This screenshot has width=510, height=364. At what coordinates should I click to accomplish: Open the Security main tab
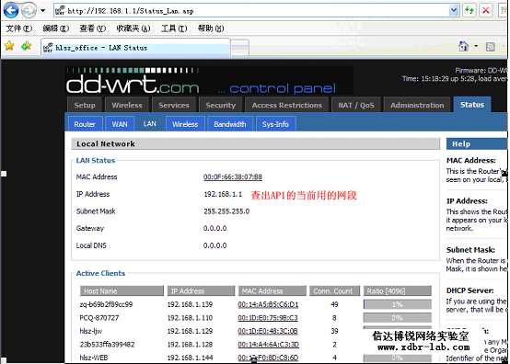(221, 105)
